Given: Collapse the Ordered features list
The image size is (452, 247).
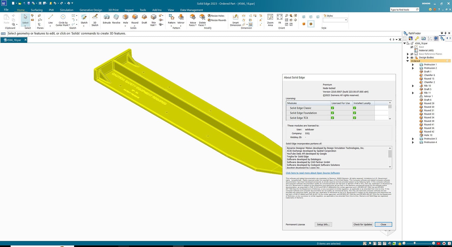Looking at the screenshot, I should click(x=408, y=61).
